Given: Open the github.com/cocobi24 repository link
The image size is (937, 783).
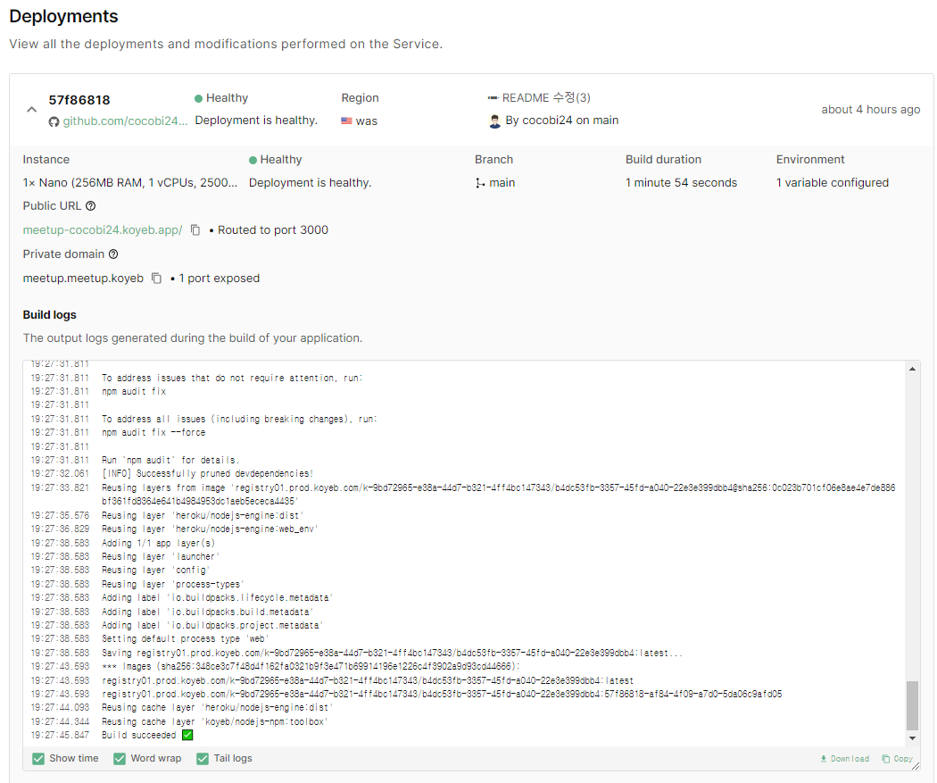Looking at the screenshot, I should tap(125, 121).
